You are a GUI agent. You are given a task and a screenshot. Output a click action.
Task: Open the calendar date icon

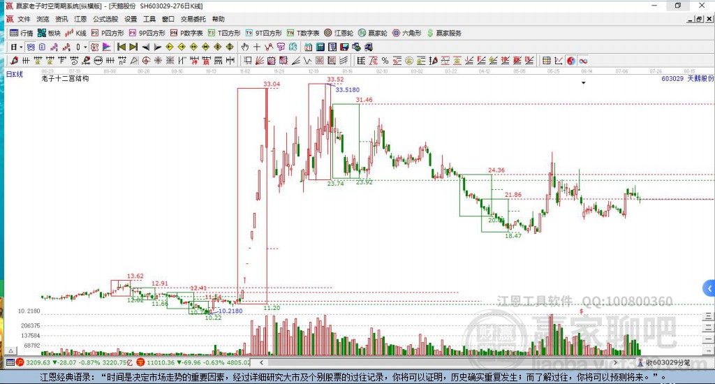308,47
